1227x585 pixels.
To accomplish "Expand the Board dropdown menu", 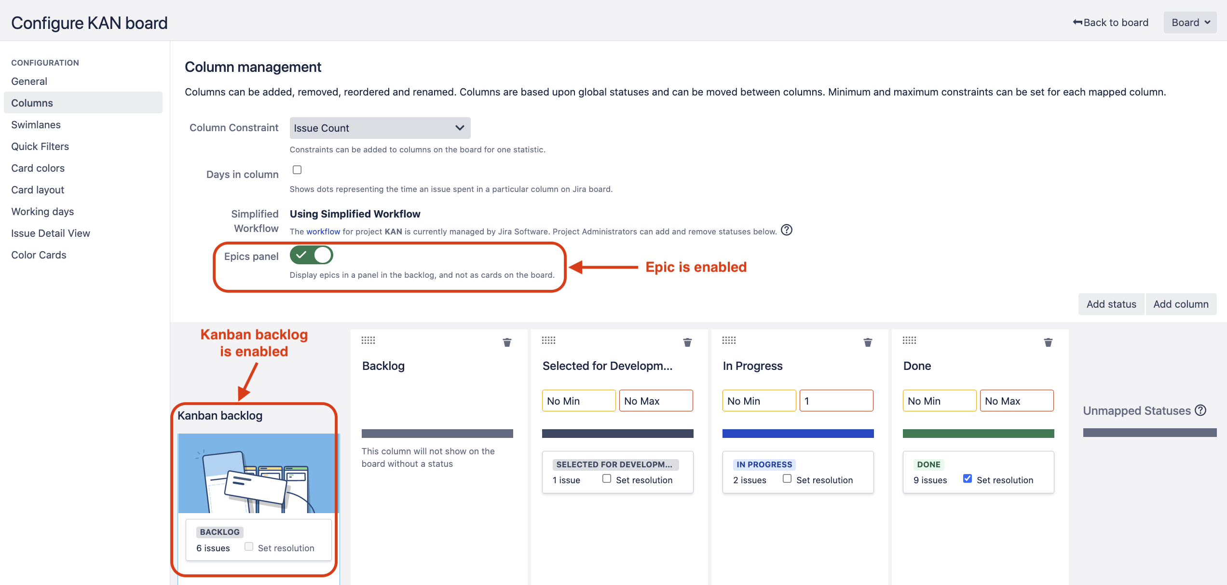I will click(x=1190, y=23).
